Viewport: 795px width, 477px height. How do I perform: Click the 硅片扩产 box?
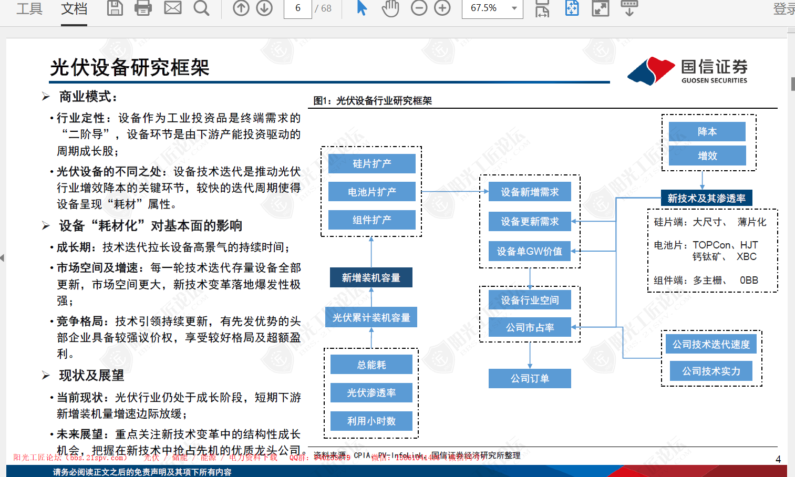pyautogui.click(x=372, y=163)
